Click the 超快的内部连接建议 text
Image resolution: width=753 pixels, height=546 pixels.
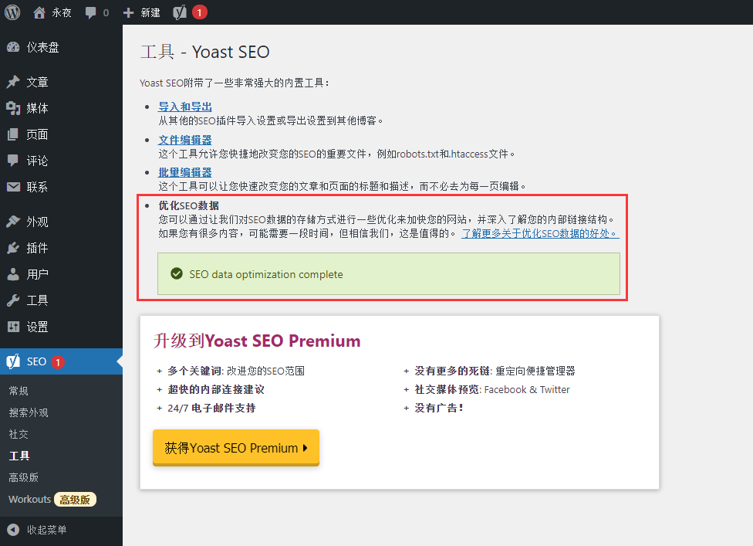pyautogui.click(x=215, y=389)
